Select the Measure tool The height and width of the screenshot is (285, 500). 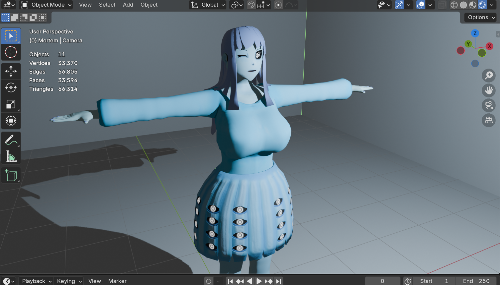click(11, 156)
